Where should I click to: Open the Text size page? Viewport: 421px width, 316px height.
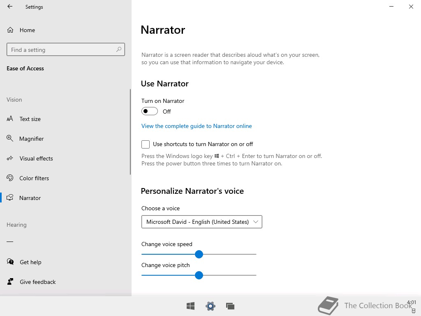click(x=30, y=119)
